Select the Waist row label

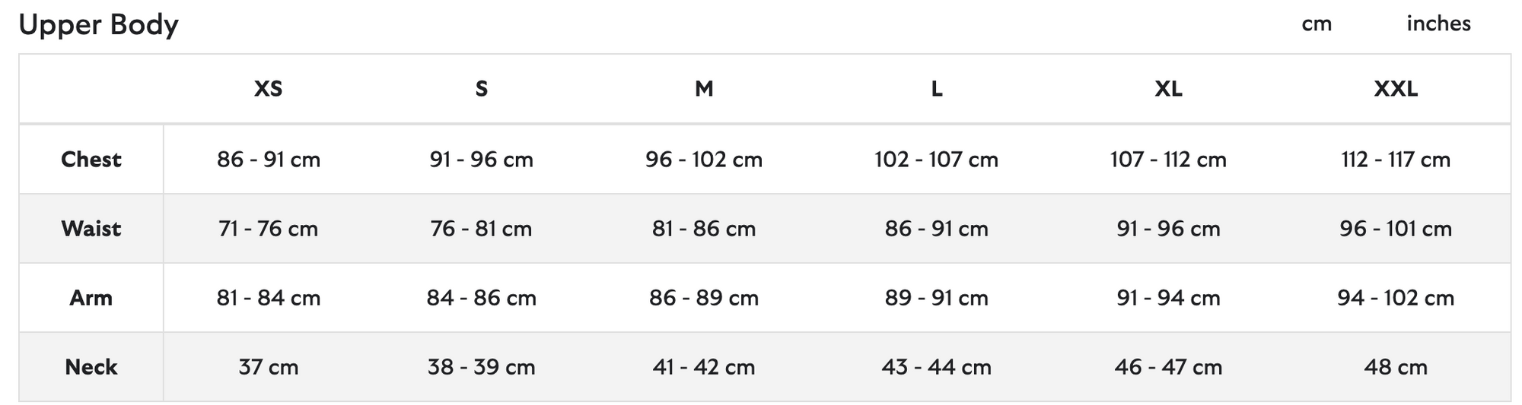pos(91,229)
